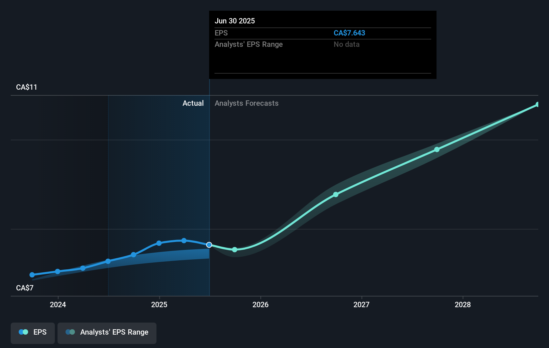The width and height of the screenshot is (549, 348).
Task: Select the highlighted Jun 30 2025 data point
Action: 209,245
